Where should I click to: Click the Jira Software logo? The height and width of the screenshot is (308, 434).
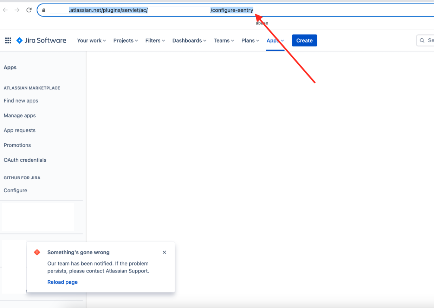point(41,40)
